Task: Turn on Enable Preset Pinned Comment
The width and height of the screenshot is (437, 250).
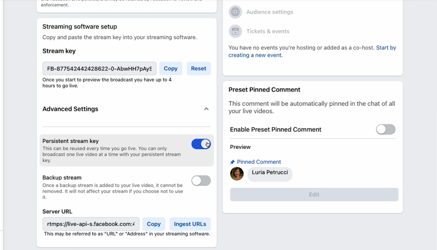Action: (385, 129)
